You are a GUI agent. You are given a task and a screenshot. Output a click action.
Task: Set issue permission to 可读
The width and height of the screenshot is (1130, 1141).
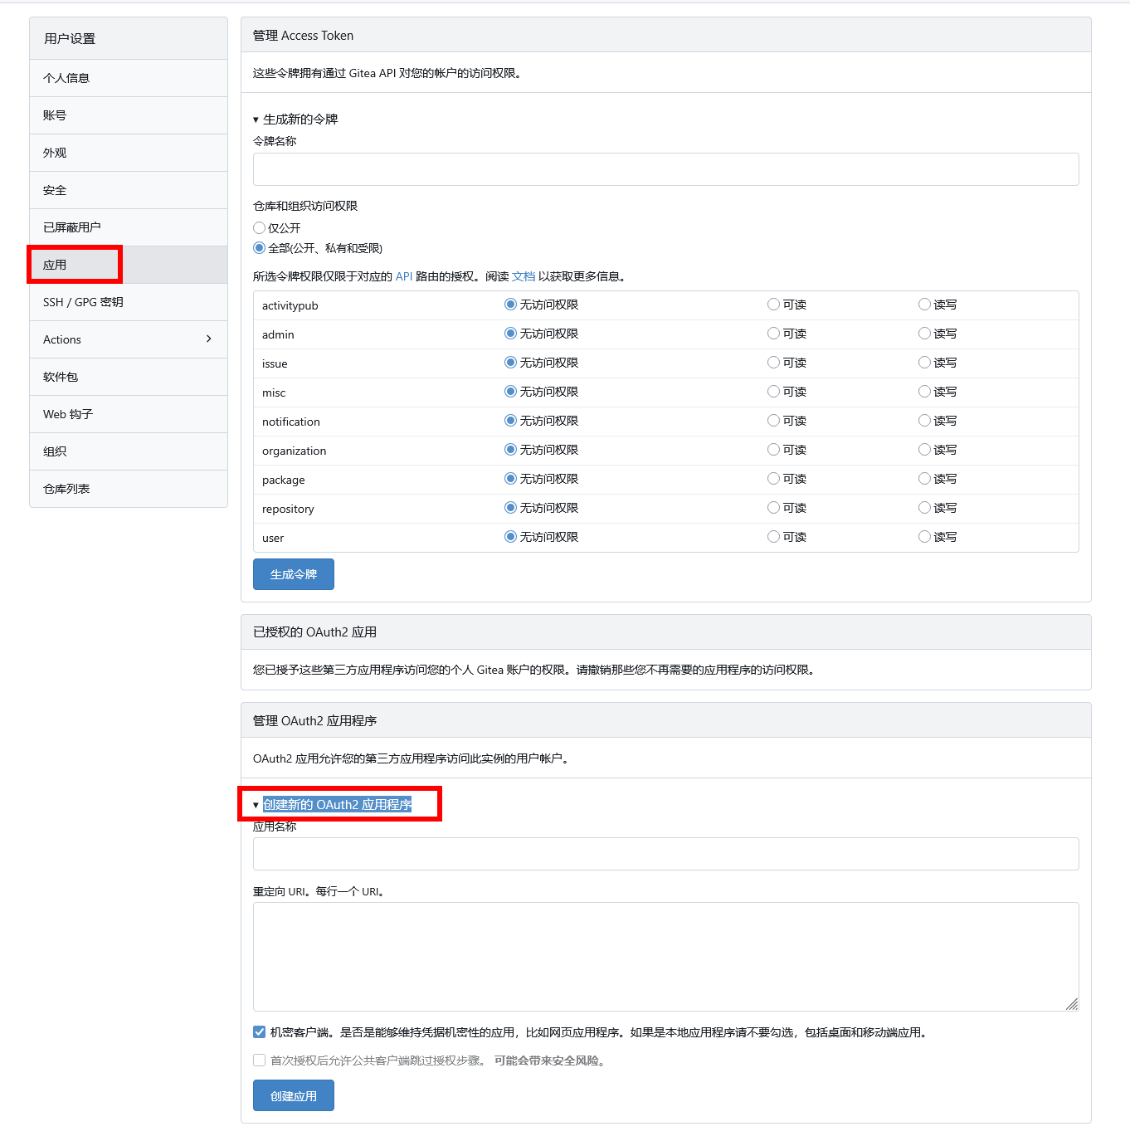tap(773, 363)
